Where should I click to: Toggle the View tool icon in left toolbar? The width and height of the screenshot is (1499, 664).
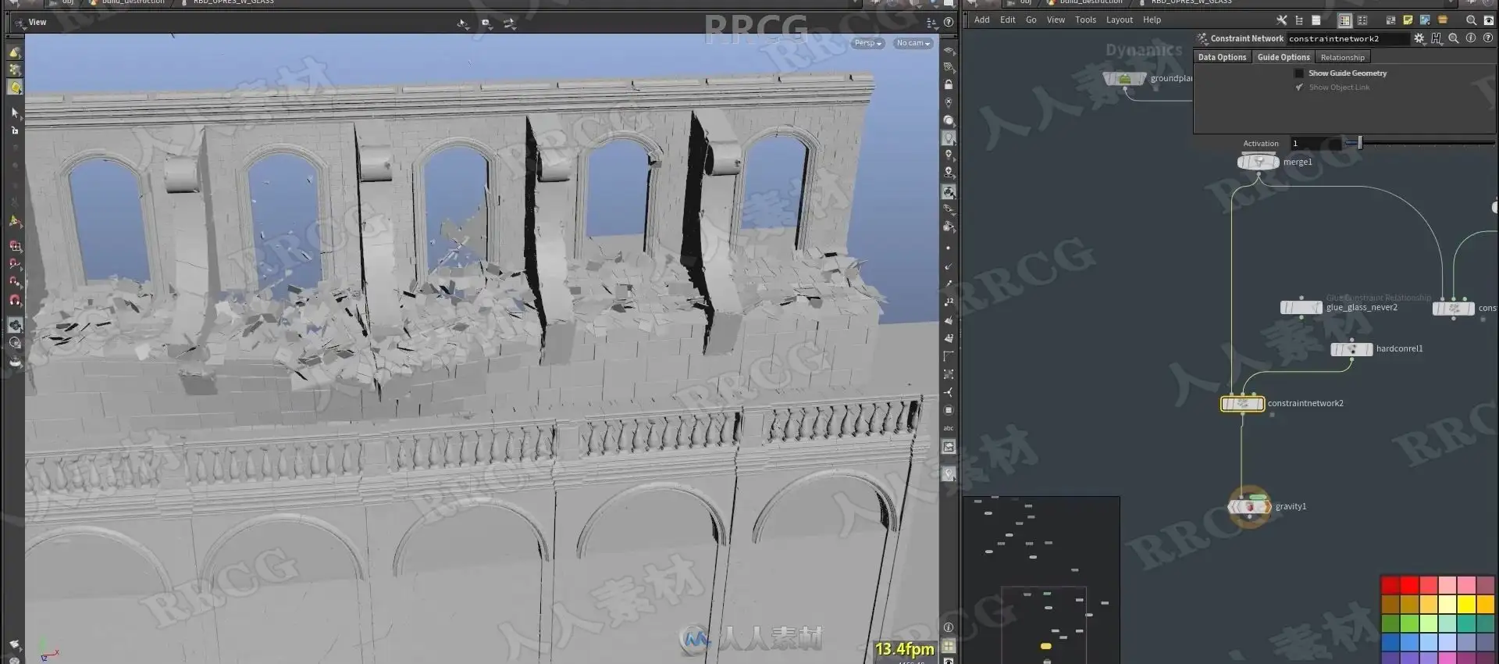tap(15, 325)
